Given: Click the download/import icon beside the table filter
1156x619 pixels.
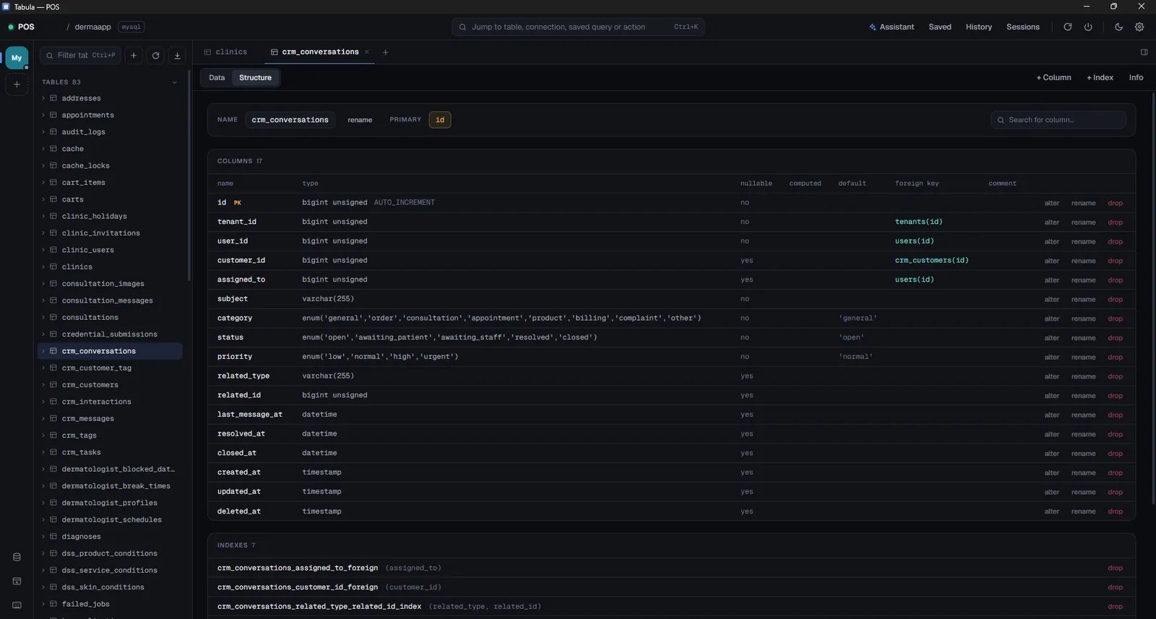Looking at the screenshot, I should click(177, 56).
